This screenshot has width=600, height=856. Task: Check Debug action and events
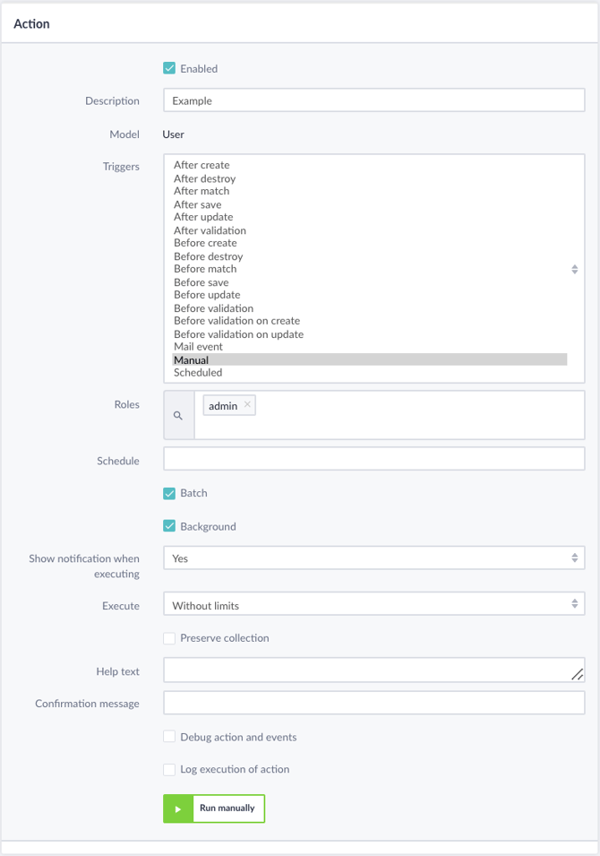point(169,737)
